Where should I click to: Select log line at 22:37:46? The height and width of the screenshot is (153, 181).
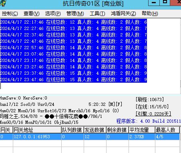click(74, 35)
